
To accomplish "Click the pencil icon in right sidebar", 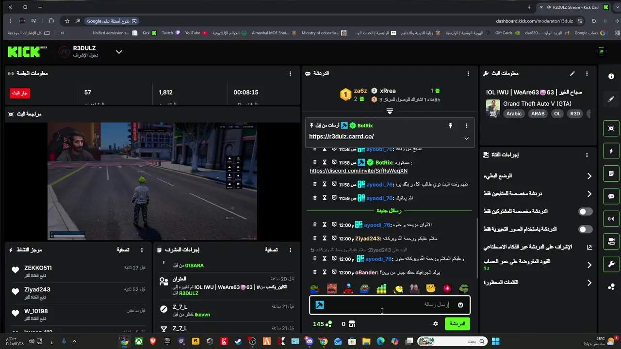I will coord(611,99).
